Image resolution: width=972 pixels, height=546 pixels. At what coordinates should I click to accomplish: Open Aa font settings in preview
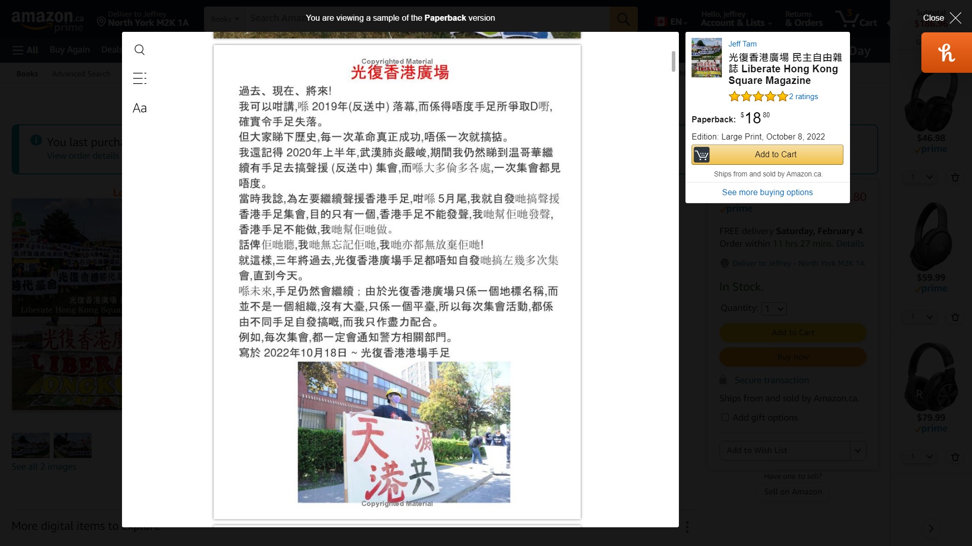pyautogui.click(x=140, y=108)
